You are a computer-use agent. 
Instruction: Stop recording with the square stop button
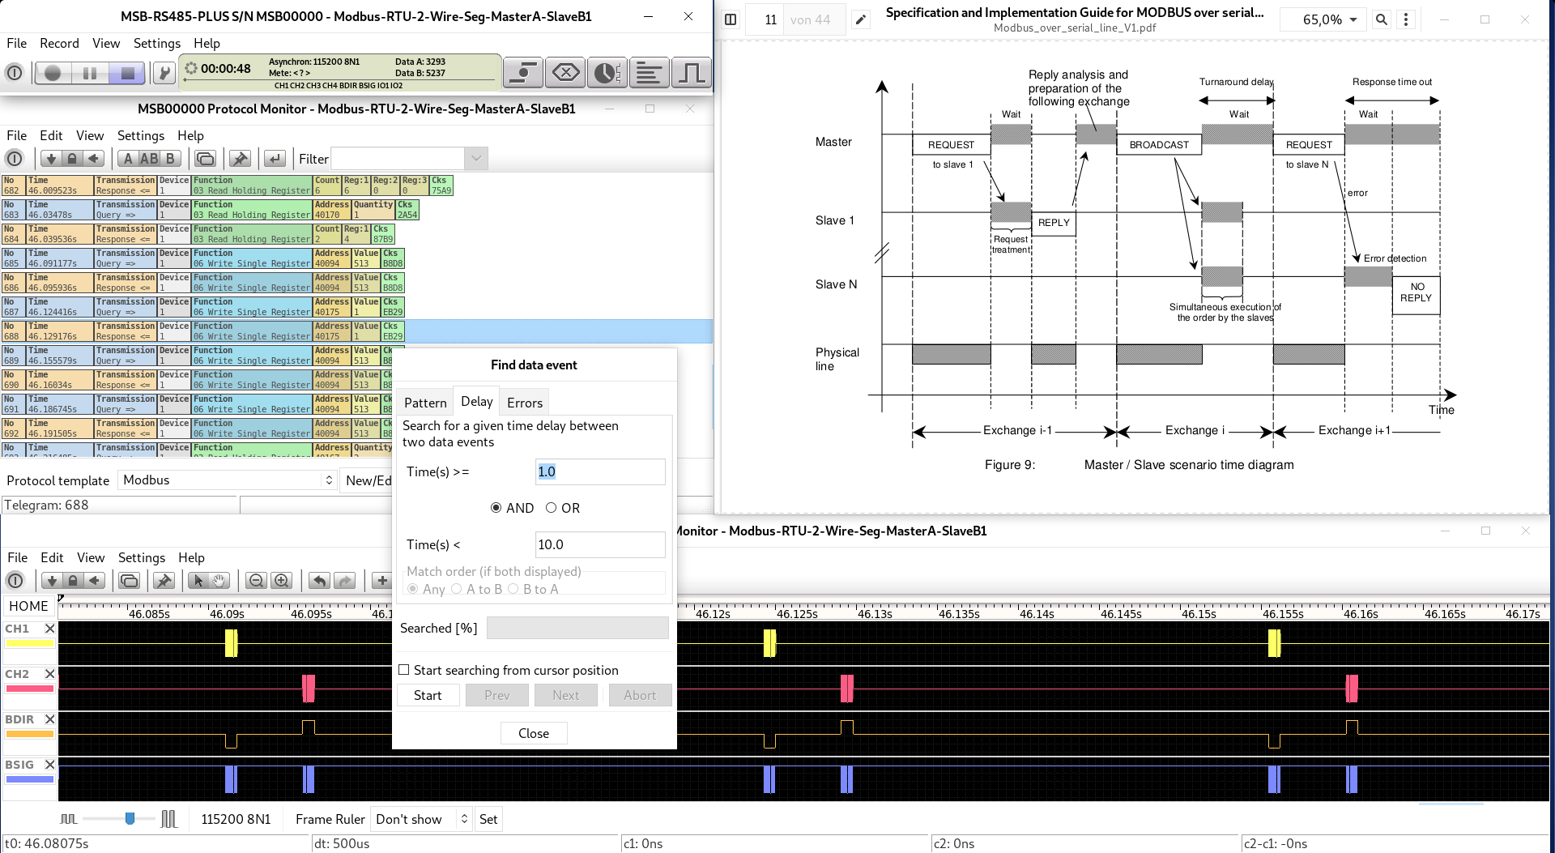point(127,73)
